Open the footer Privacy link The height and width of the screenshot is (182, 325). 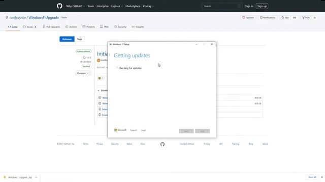click(100, 144)
